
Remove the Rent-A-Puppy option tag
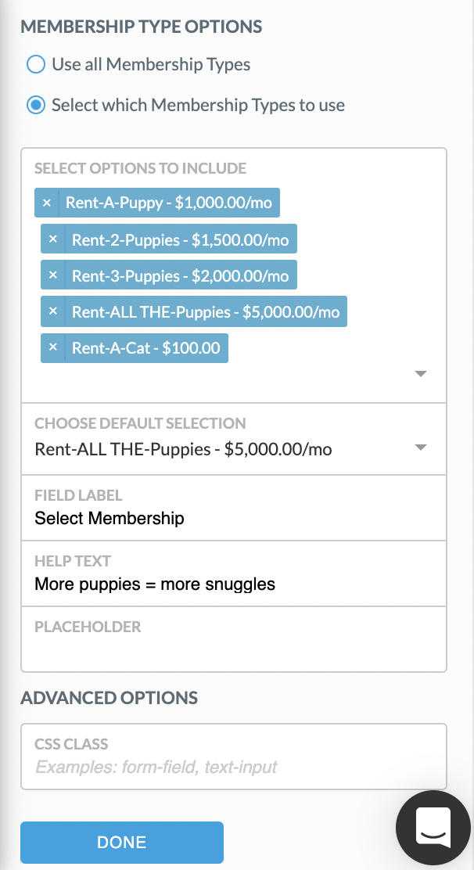coord(47,203)
